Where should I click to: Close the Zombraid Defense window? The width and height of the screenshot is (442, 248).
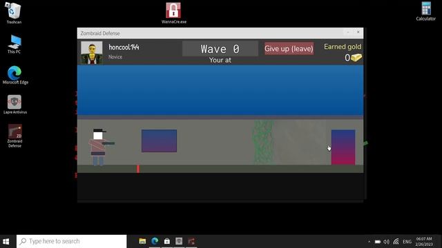(358, 32)
